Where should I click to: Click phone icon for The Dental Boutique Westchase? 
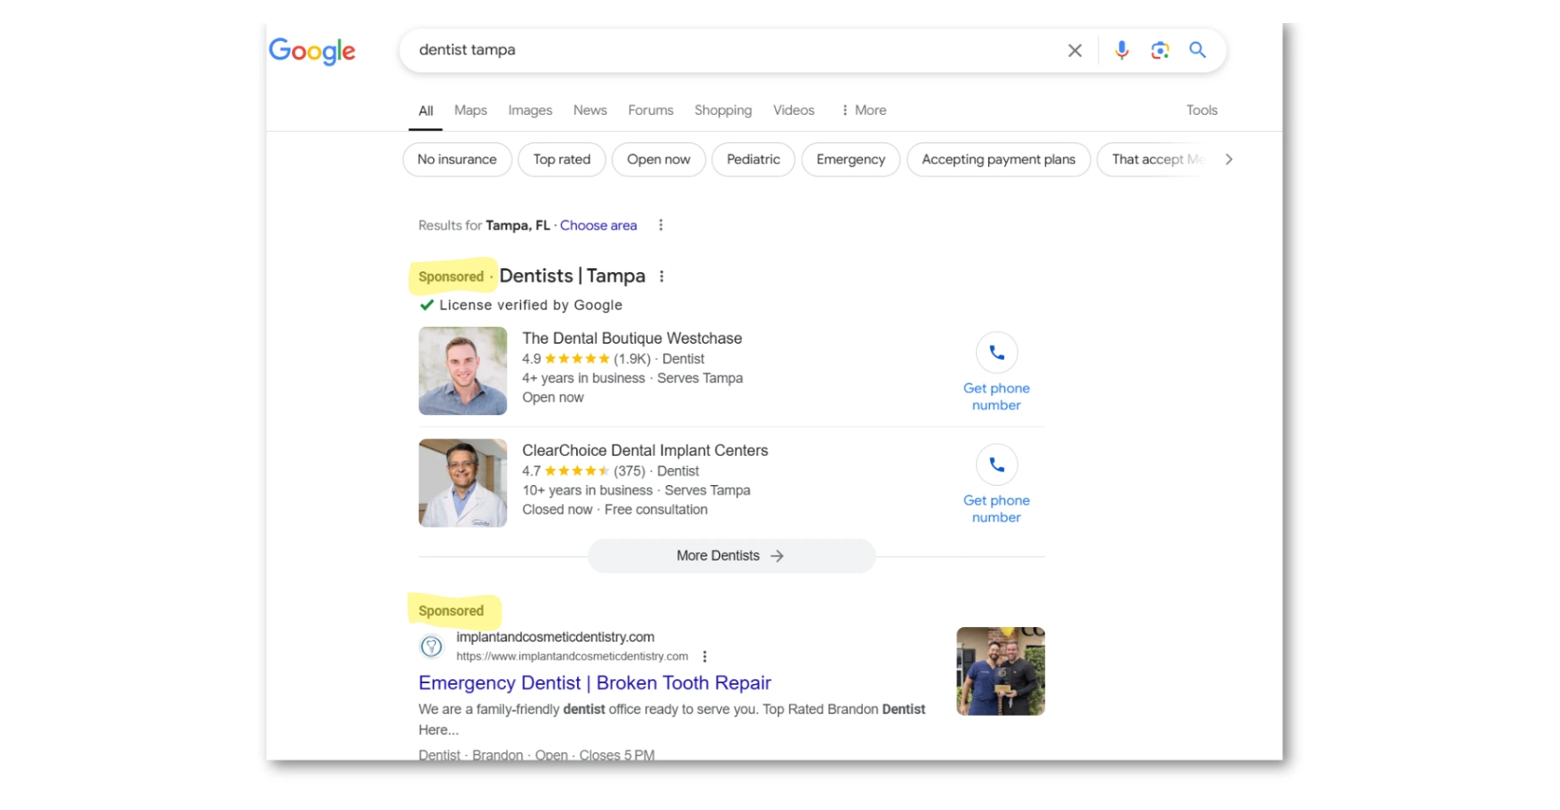(x=997, y=353)
